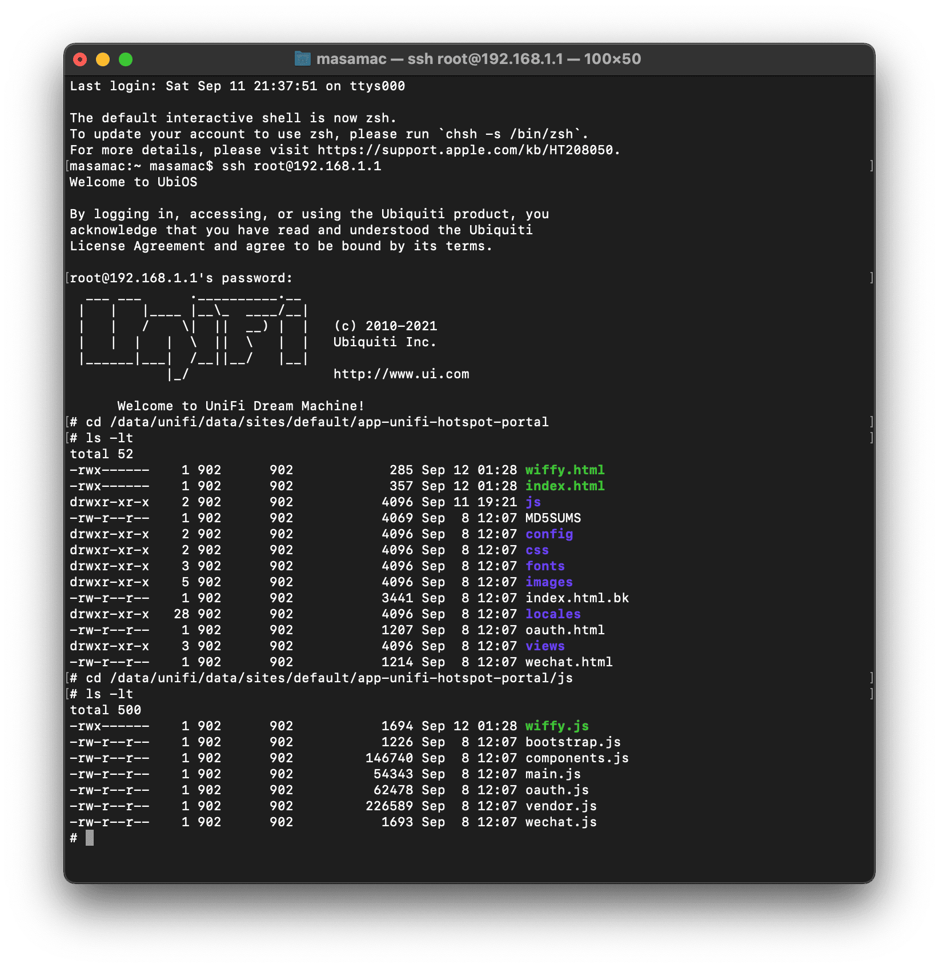The height and width of the screenshot is (968, 939).
Task: Click the folder icon in the title bar
Action: 302,59
